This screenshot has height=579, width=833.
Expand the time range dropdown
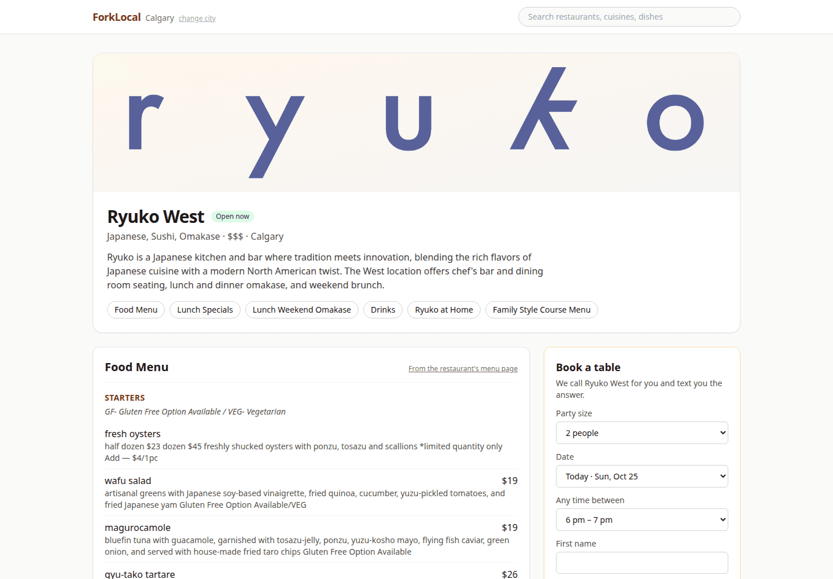[642, 520]
